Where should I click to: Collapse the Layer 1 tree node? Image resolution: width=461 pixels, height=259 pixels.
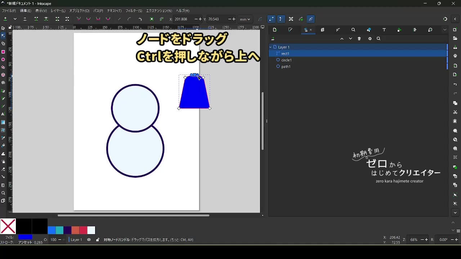[x=270, y=47]
